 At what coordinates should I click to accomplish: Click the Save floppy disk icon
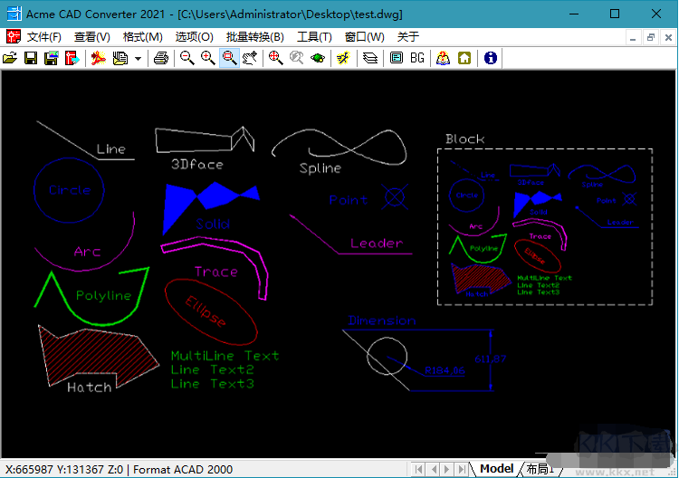point(31,58)
